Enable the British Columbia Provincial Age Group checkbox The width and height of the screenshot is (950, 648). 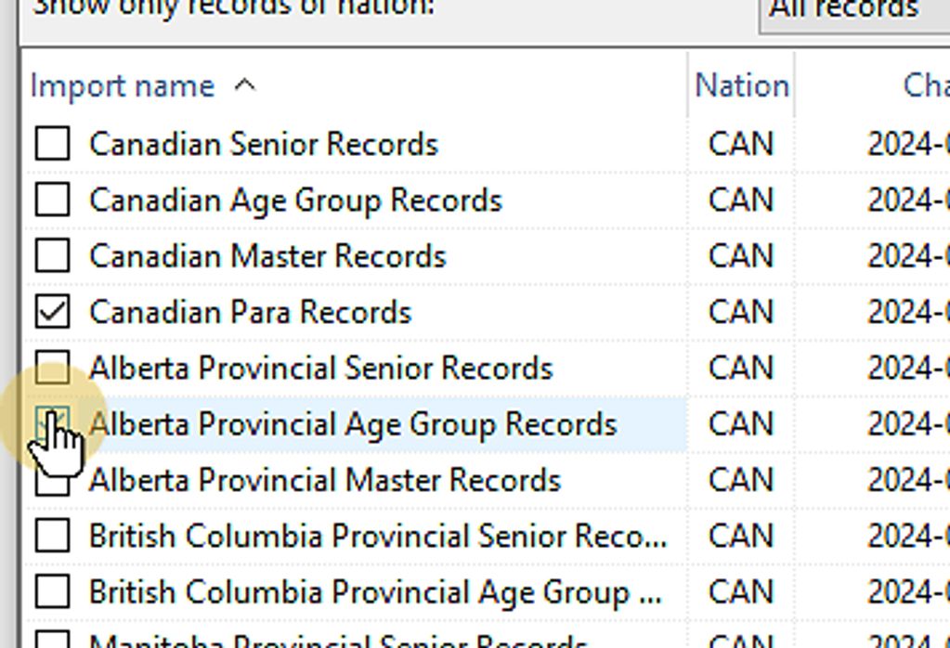pos(52,591)
